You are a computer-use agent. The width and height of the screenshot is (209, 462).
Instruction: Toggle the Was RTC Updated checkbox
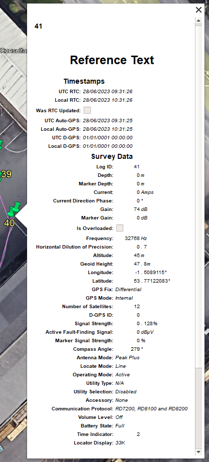tap(87, 111)
